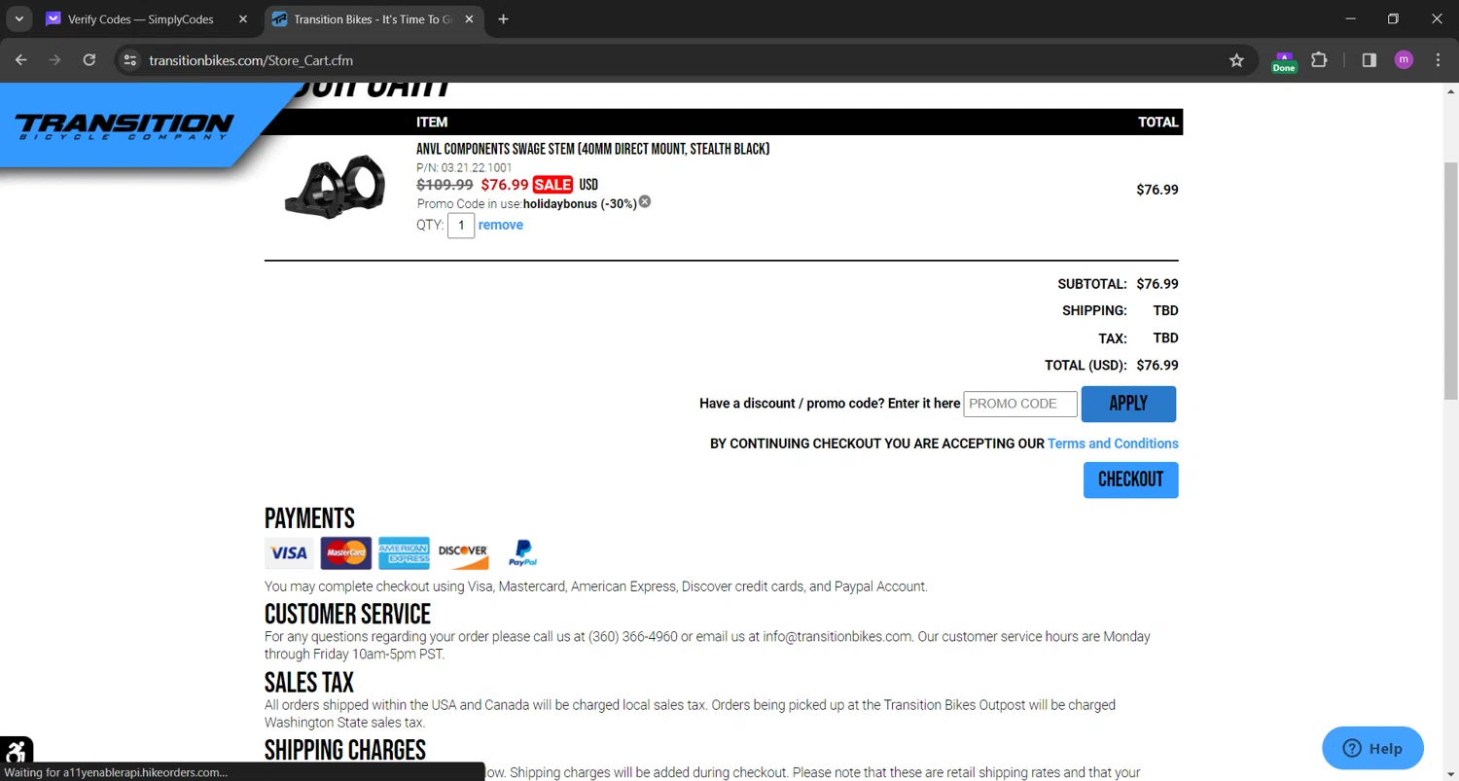The width and height of the screenshot is (1459, 781).
Task: Open a new browser tab
Action: click(x=503, y=18)
